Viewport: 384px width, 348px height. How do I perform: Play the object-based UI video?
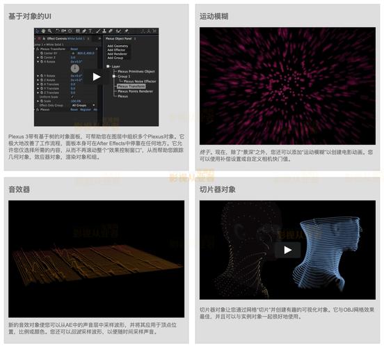point(97,77)
